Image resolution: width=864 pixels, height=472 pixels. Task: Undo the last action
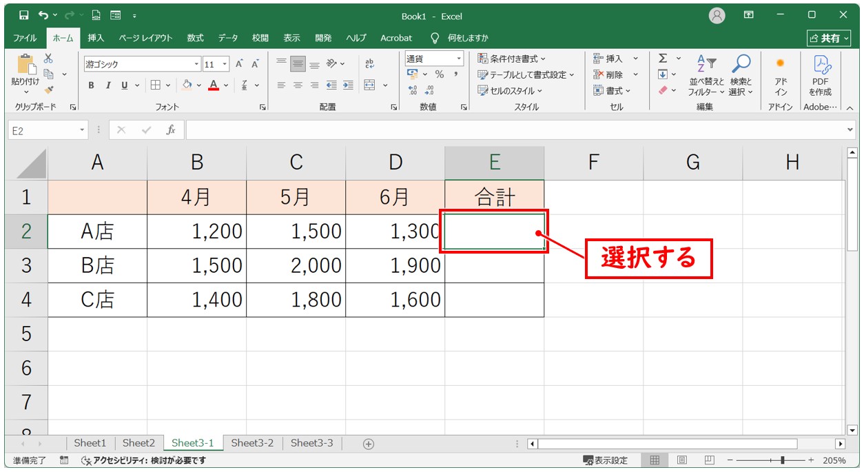pyautogui.click(x=44, y=15)
